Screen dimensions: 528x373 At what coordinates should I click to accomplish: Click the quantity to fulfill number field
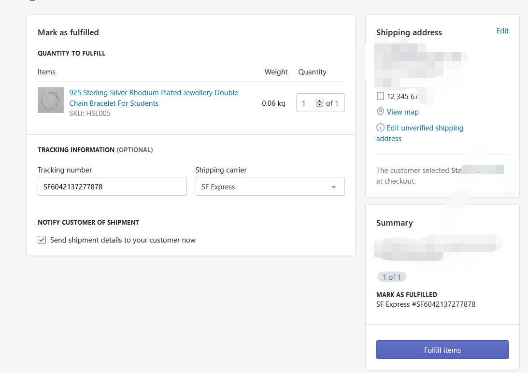pyautogui.click(x=306, y=103)
